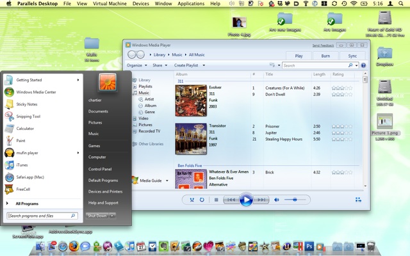
Task: Adjust the Media Player volume slider
Action: click(295, 200)
